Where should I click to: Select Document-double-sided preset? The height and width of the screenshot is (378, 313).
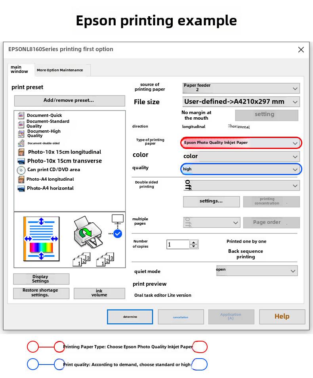(44, 143)
